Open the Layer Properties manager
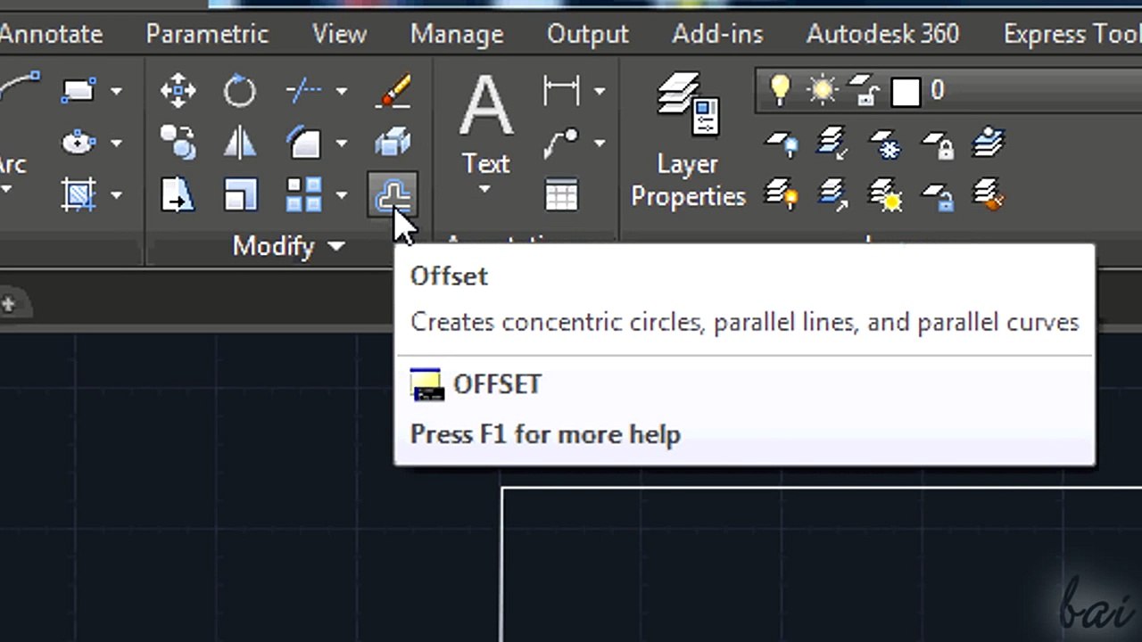This screenshot has width=1142, height=642. [688, 141]
